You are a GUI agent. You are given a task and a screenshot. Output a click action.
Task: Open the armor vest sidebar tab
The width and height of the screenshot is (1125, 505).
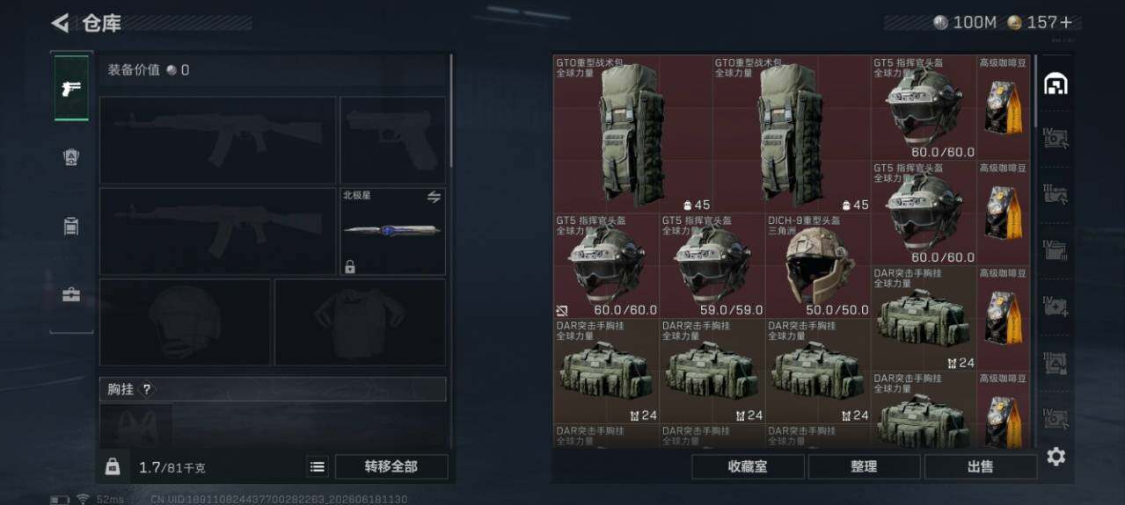coord(71,157)
